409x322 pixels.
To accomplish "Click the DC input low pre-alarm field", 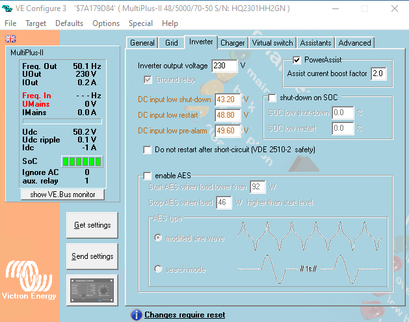I will 228,131.
